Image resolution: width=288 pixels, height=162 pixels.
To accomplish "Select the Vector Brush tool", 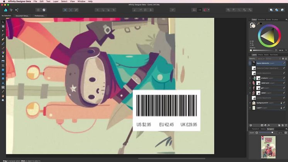I will [3, 48].
